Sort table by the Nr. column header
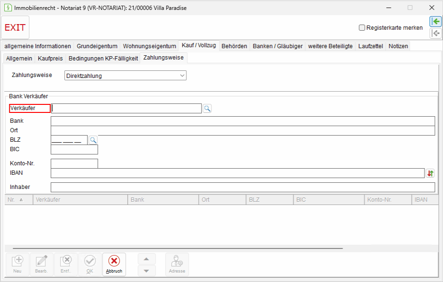The image size is (443, 282). tap(18, 200)
